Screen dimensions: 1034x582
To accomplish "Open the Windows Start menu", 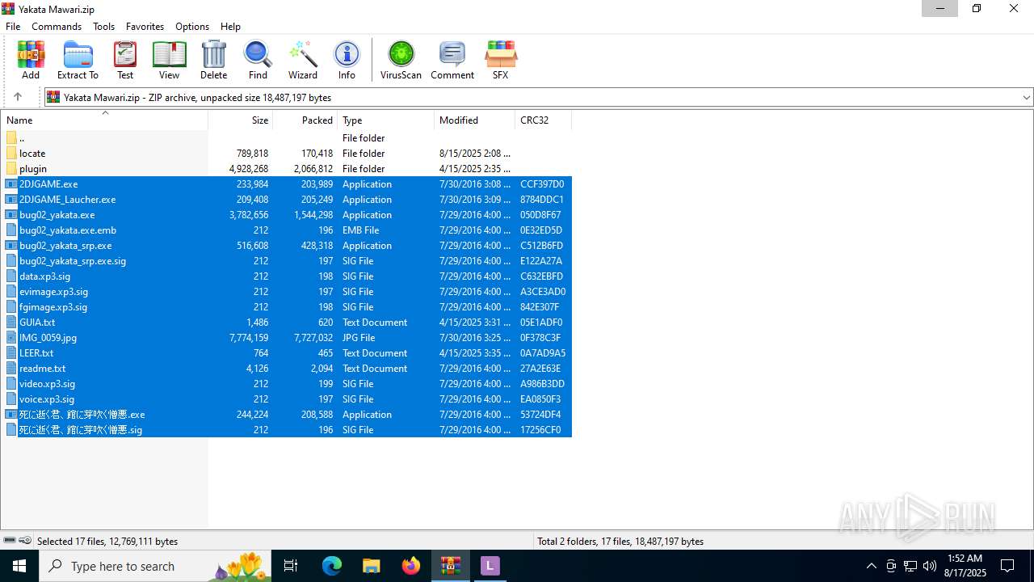I will click(19, 566).
